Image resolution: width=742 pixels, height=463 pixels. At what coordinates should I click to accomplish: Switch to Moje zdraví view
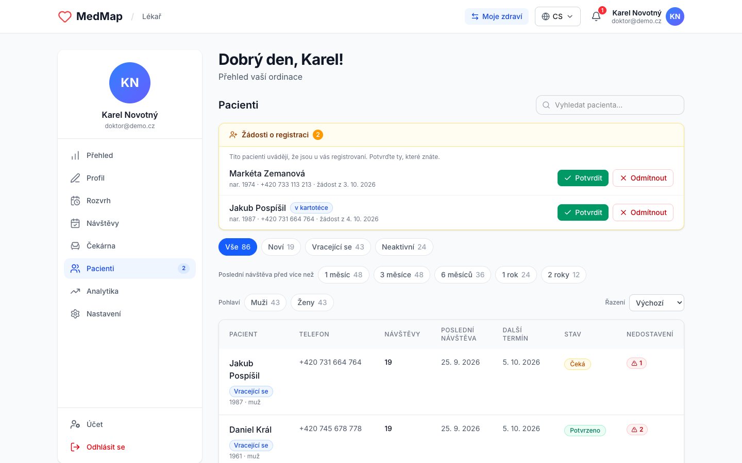[x=497, y=16]
